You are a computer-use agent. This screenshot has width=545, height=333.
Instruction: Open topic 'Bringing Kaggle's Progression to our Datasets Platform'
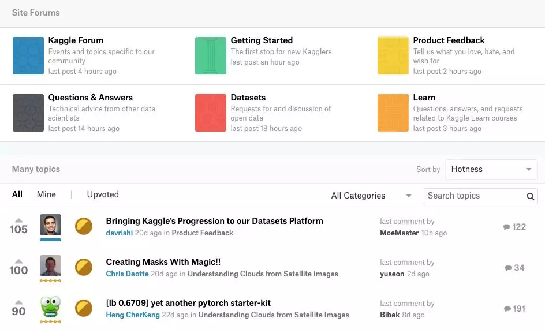point(214,221)
